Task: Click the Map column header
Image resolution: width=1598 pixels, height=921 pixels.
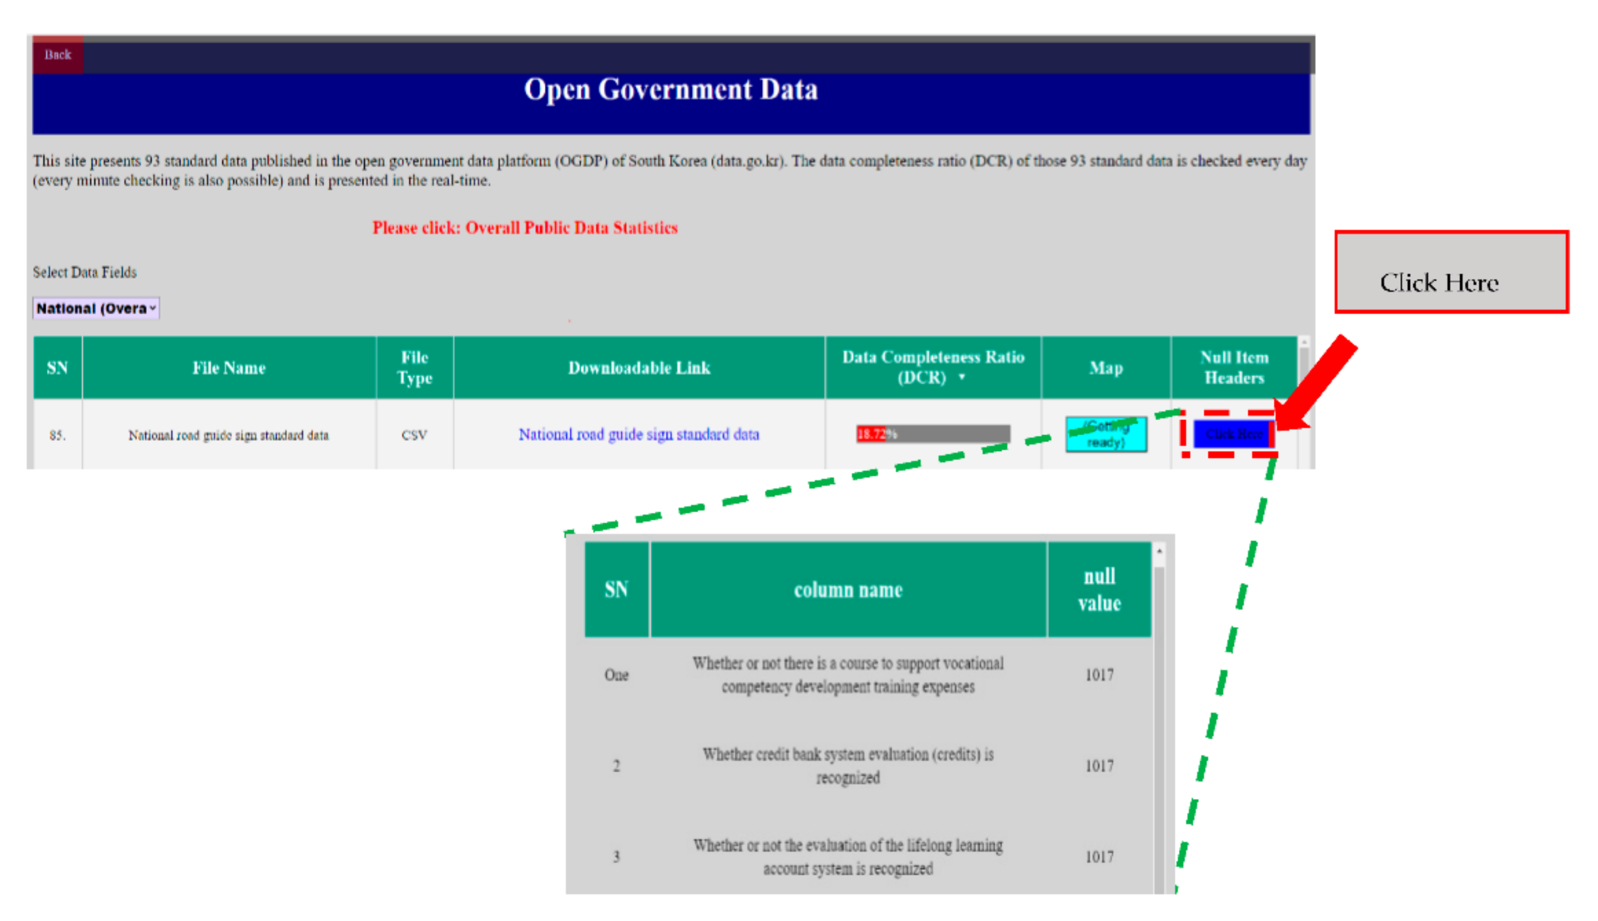Action: (x=1105, y=368)
